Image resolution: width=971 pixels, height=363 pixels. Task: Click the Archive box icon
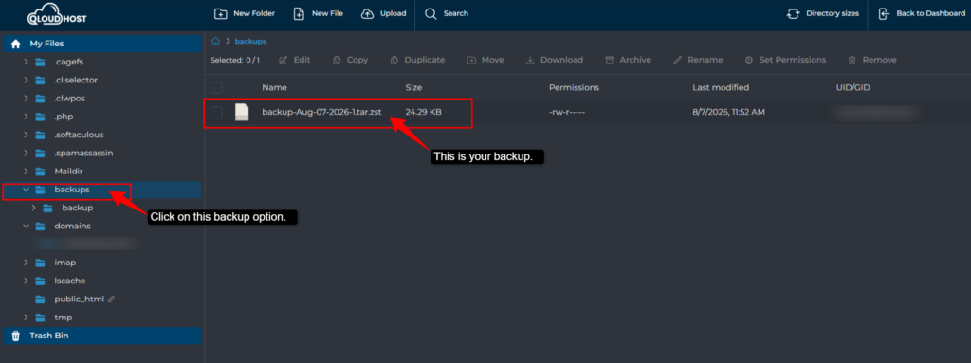pos(610,60)
